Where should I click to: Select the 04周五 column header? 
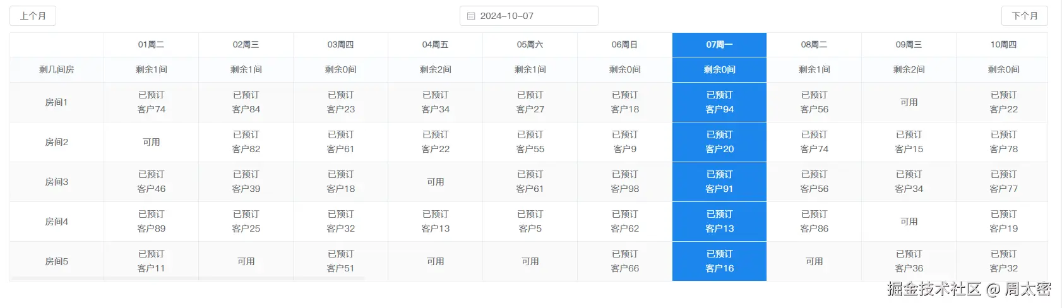click(x=436, y=45)
